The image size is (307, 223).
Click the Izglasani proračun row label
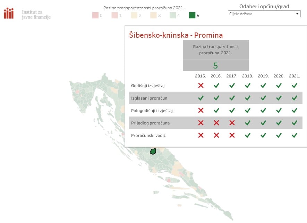click(x=149, y=98)
